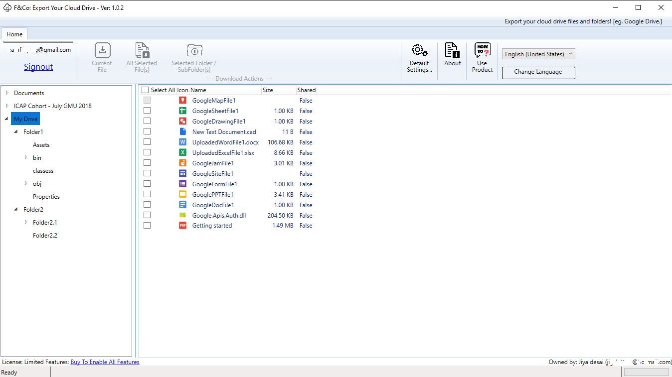This screenshot has height=377, width=672.
Task: Click the progress bar in status bar
Action: click(x=647, y=372)
